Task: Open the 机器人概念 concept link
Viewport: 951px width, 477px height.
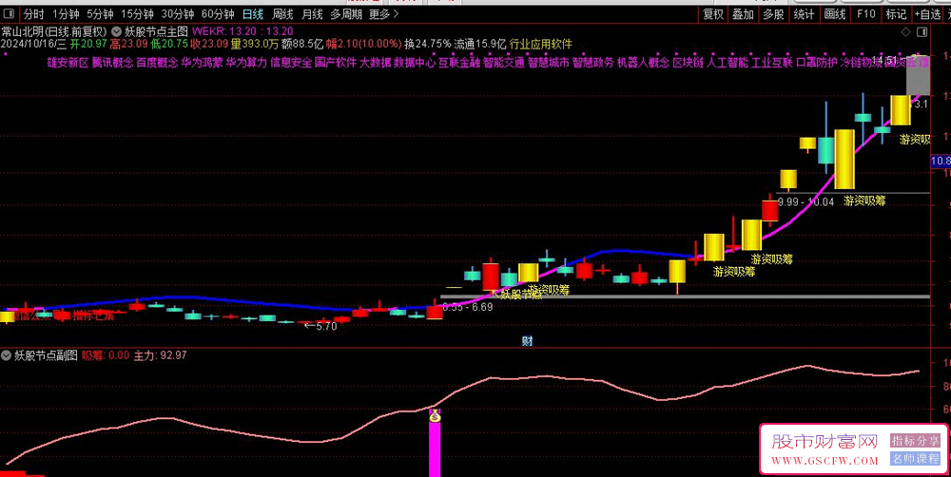Action: pos(643,62)
